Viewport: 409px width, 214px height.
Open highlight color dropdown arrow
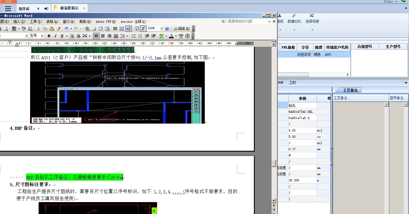point(166,36)
